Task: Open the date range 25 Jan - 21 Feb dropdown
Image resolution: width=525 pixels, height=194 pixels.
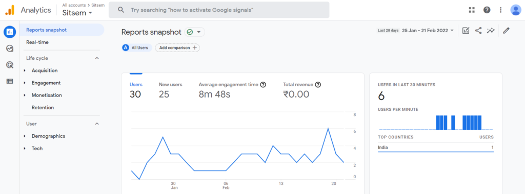Action: [x=428, y=30]
